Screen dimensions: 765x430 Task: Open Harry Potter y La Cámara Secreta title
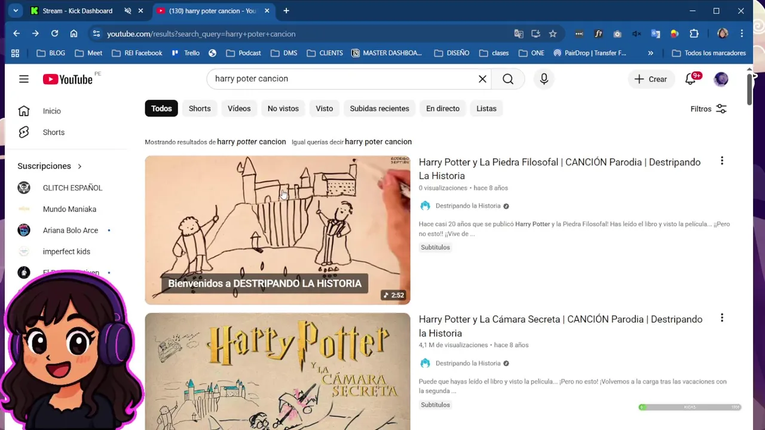(x=561, y=326)
